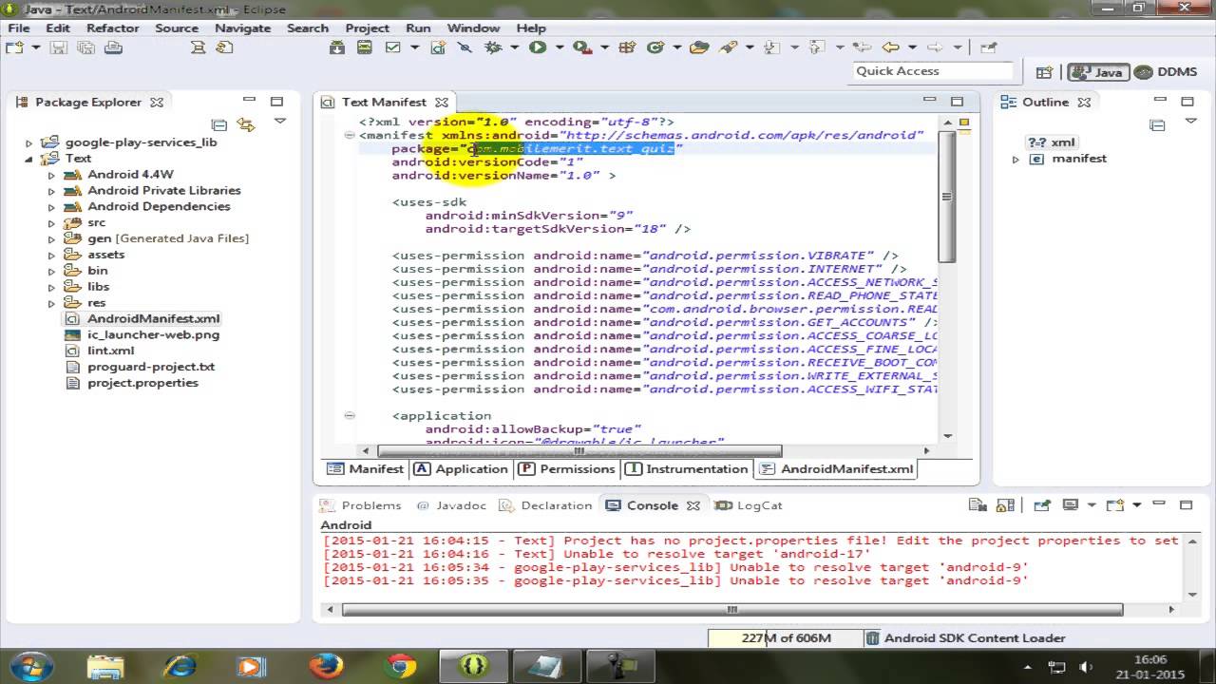1216x684 pixels.
Task: Open the Project menu
Action: (368, 28)
